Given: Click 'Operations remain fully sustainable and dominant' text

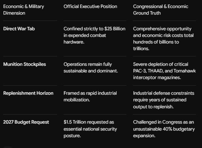Looking at the screenshot, I should [x=91, y=68].
